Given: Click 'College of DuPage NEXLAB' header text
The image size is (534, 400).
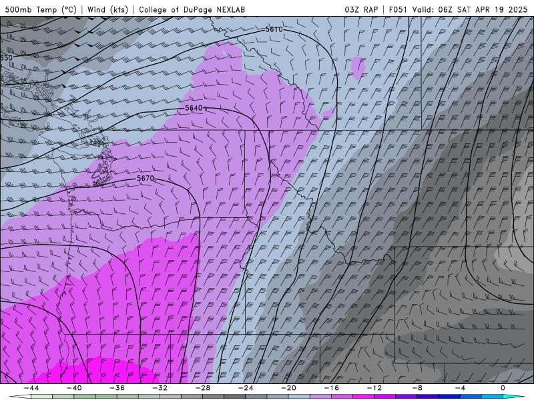Looking at the screenshot, I should click(x=192, y=9).
